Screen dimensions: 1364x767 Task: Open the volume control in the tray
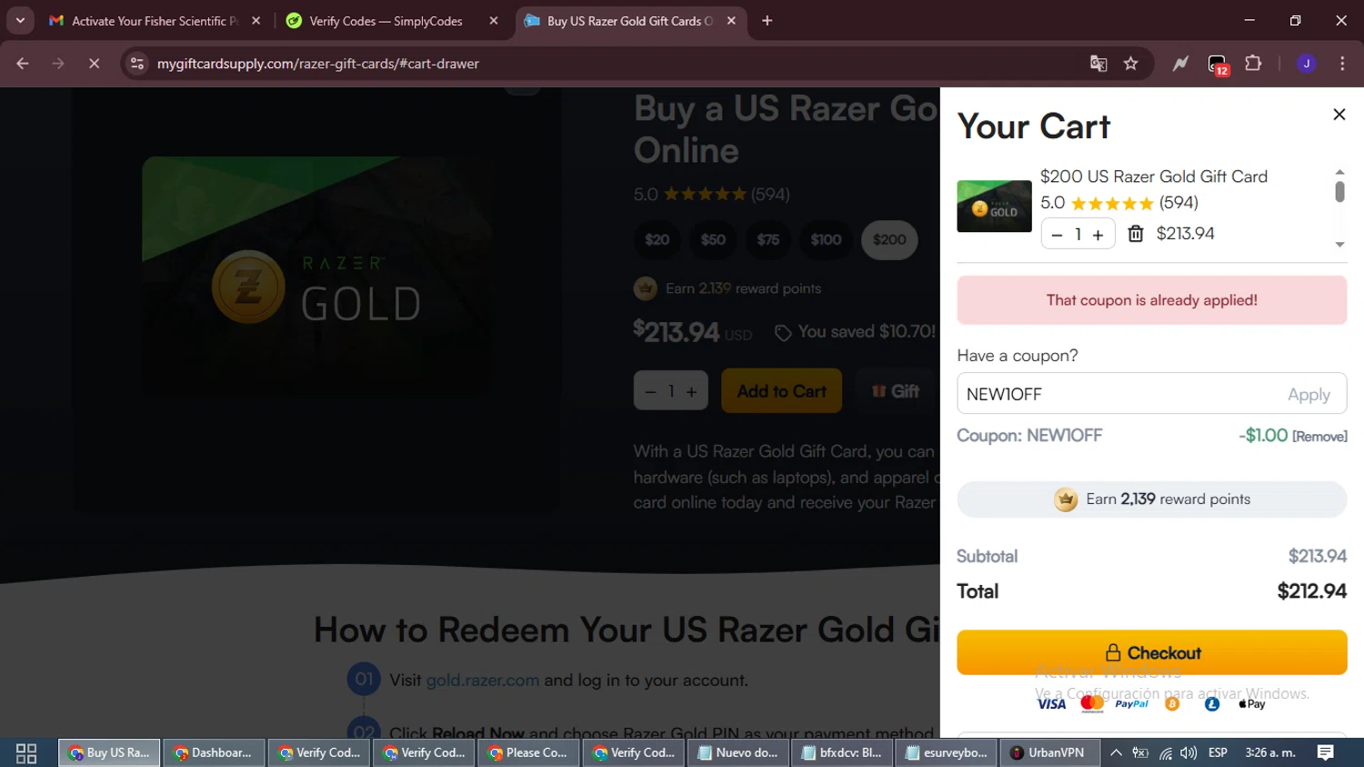pos(1188,752)
